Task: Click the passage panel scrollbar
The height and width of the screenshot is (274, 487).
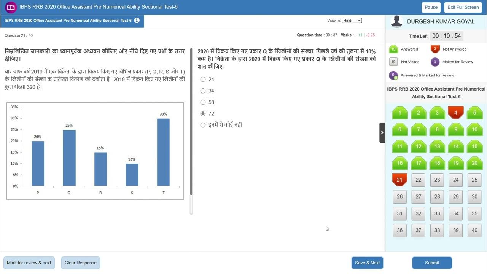Action: [191, 122]
